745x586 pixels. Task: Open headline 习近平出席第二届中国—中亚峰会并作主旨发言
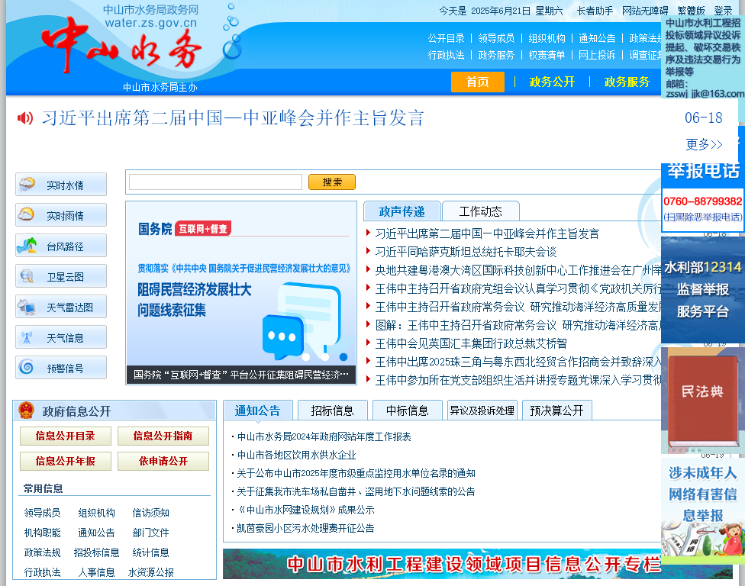point(233,118)
